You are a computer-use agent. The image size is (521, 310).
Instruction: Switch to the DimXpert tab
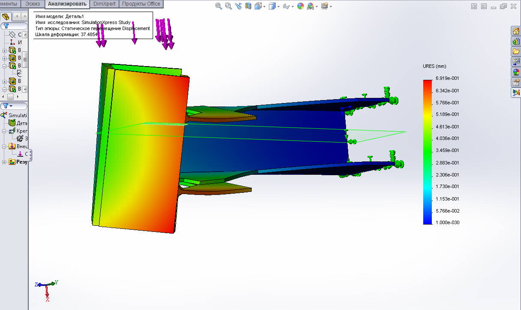pyautogui.click(x=105, y=4)
